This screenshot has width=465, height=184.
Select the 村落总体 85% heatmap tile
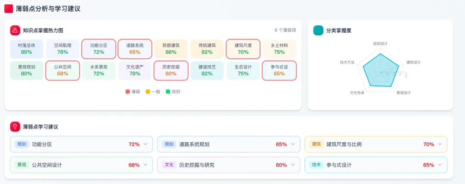click(x=26, y=49)
